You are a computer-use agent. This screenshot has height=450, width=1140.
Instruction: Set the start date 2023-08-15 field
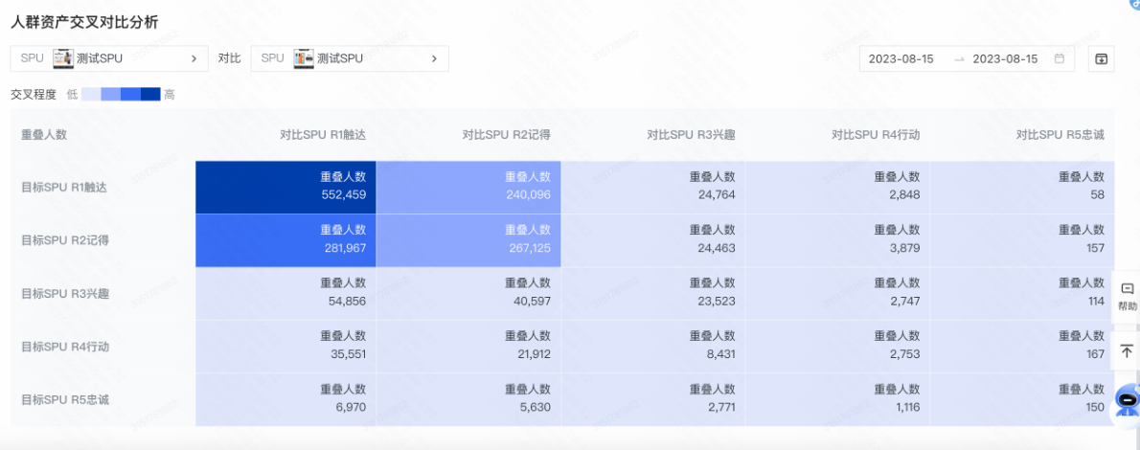tap(901, 58)
